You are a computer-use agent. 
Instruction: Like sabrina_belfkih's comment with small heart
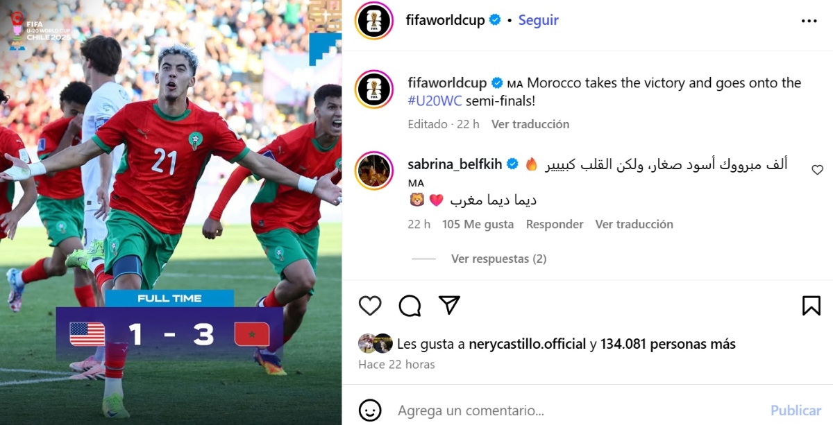click(x=817, y=169)
